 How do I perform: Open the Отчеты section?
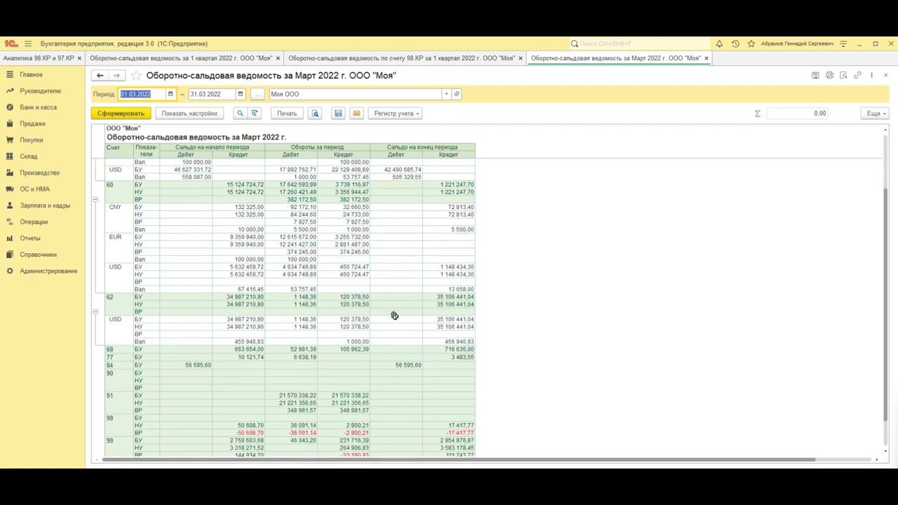coord(30,238)
